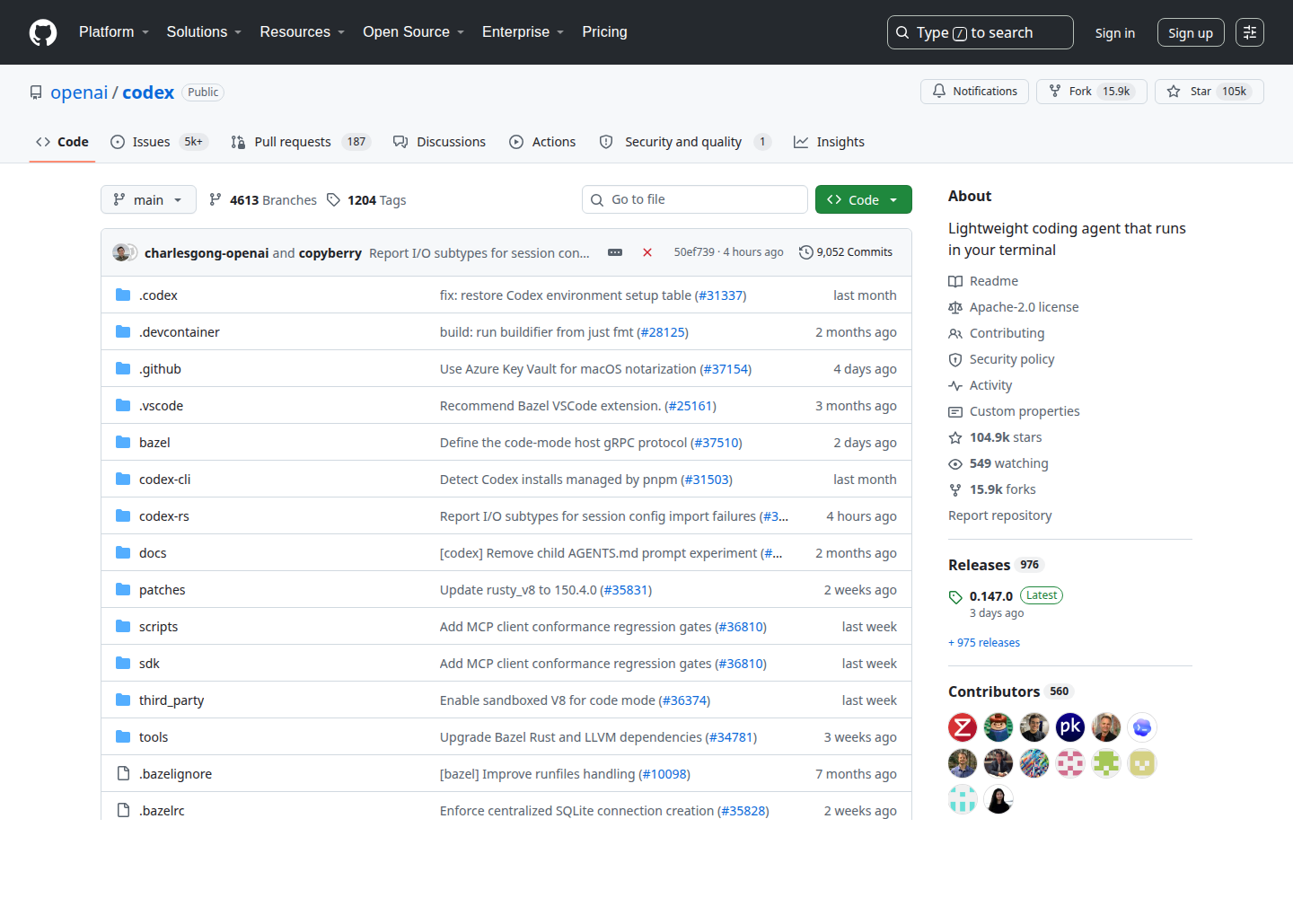The height and width of the screenshot is (898, 1293).
Task: Open the Insights tab
Action: (829, 142)
